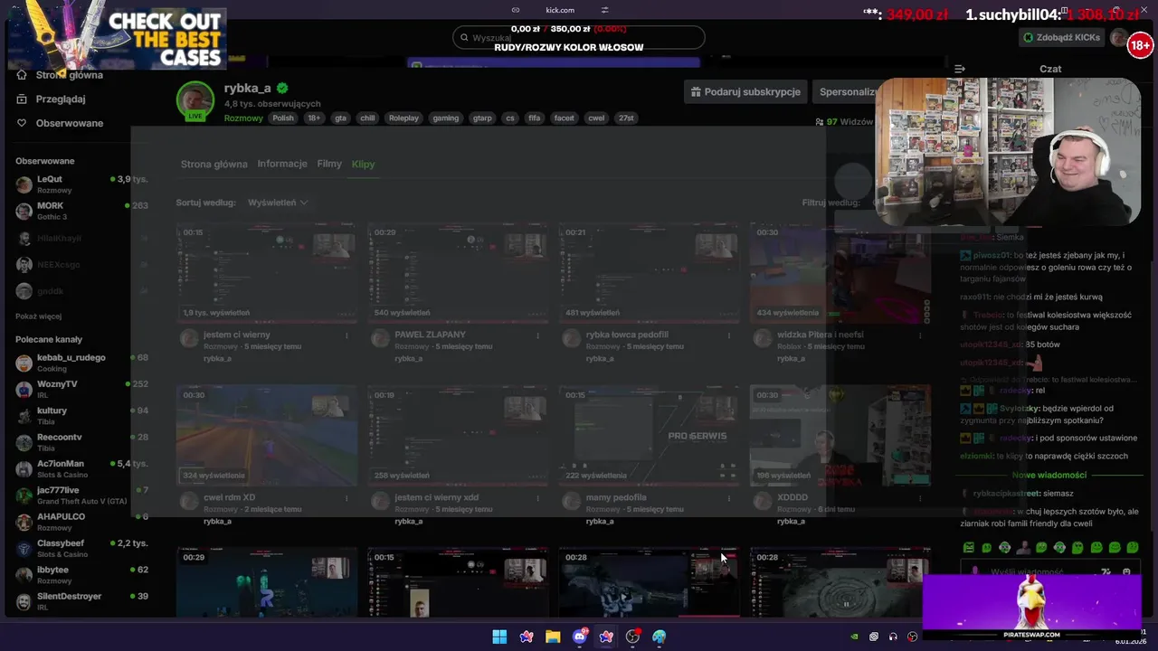This screenshot has height=651, width=1158.
Task: Open the Przeglądaj browse page
Action: [x=52, y=99]
